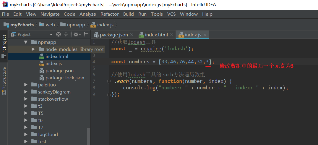This screenshot has height=145, width=318.
Task: Open the Window menu
Action: (x=189, y=14)
